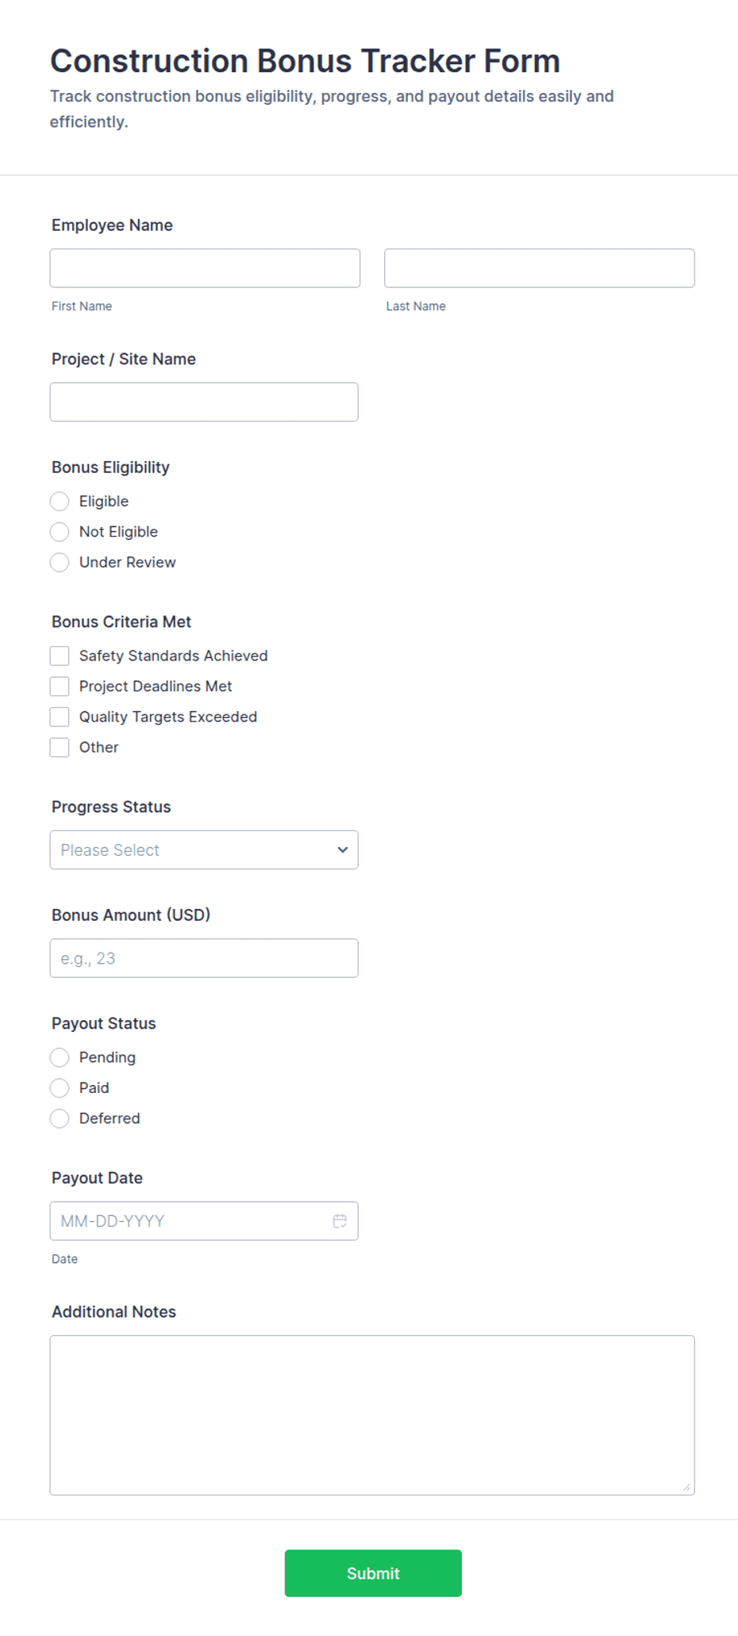Grab the Additional Notes resize handle
The width and height of the screenshot is (738, 1636).
tap(686, 1487)
